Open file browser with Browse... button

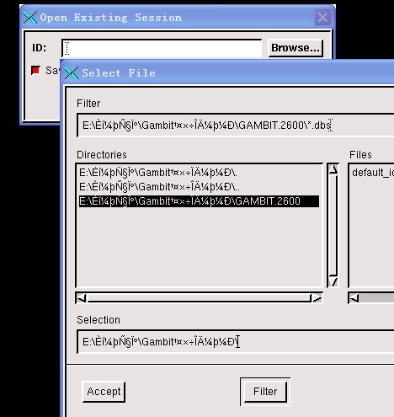click(295, 48)
